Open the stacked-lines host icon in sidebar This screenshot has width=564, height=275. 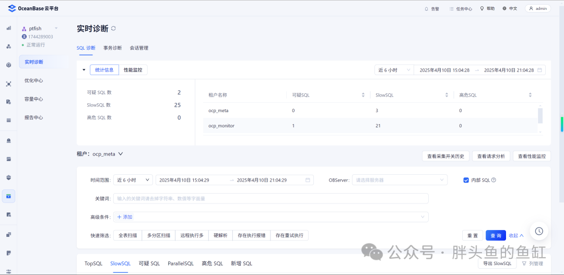[9, 121]
